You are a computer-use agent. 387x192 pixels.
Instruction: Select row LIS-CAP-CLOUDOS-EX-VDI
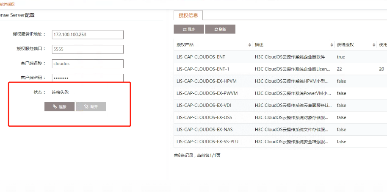tap(280, 105)
